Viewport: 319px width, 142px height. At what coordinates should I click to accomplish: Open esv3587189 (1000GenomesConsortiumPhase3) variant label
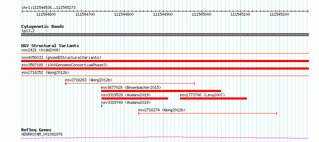65,65
